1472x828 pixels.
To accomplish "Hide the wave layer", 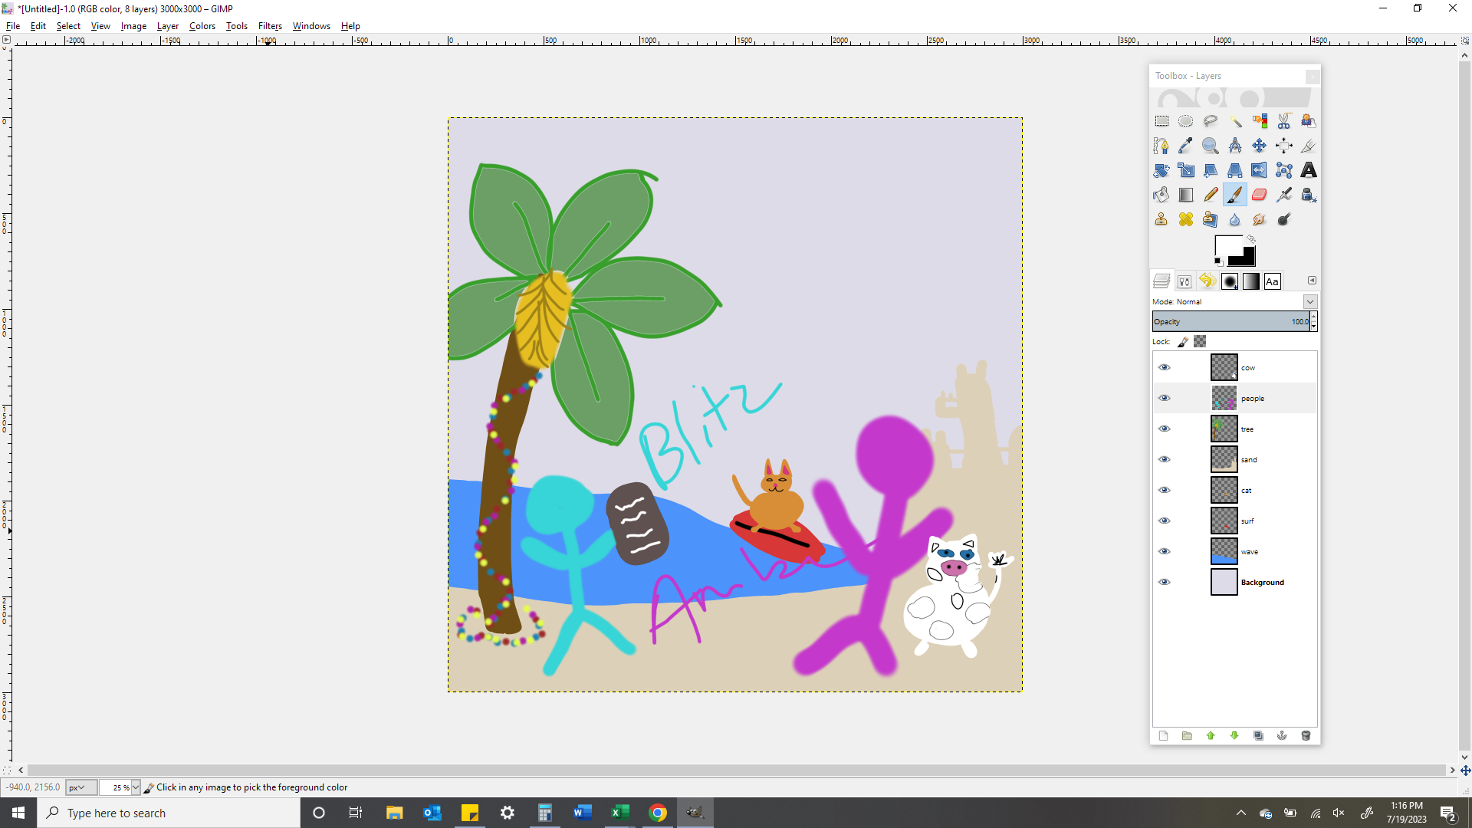I will click(x=1165, y=551).
